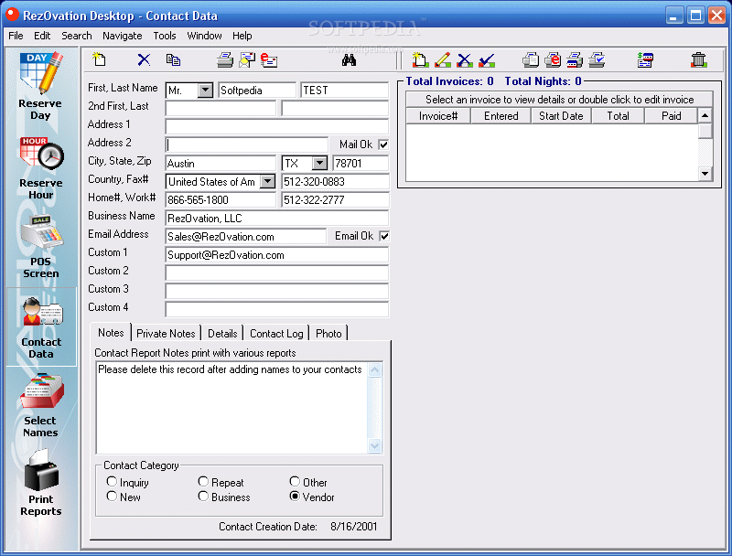Open the Window menu
This screenshot has width=732, height=556.
click(204, 36)
